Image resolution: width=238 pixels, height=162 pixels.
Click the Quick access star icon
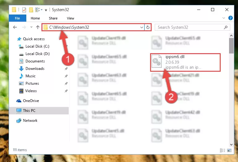pos(19,39)
